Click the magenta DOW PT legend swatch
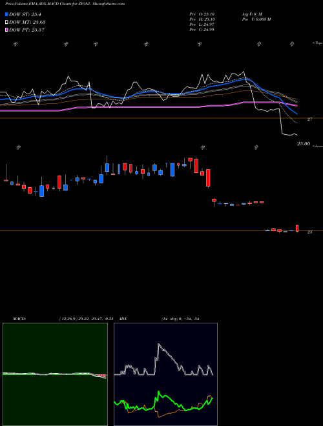The image size is (323, 426). [x=6, y=30]
